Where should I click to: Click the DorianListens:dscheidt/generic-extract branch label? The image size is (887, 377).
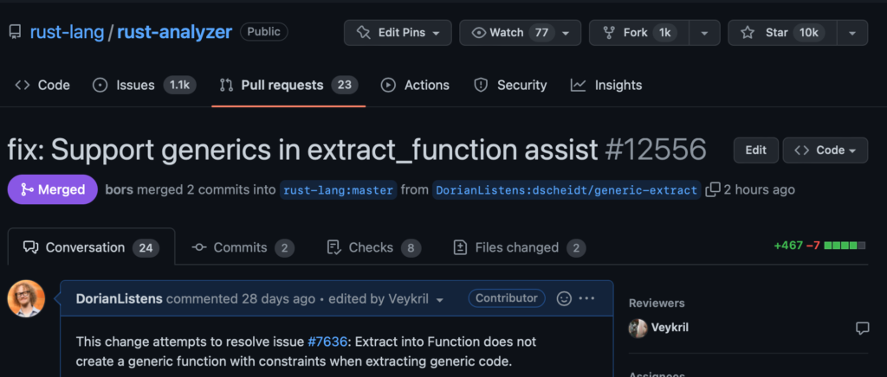567,190
